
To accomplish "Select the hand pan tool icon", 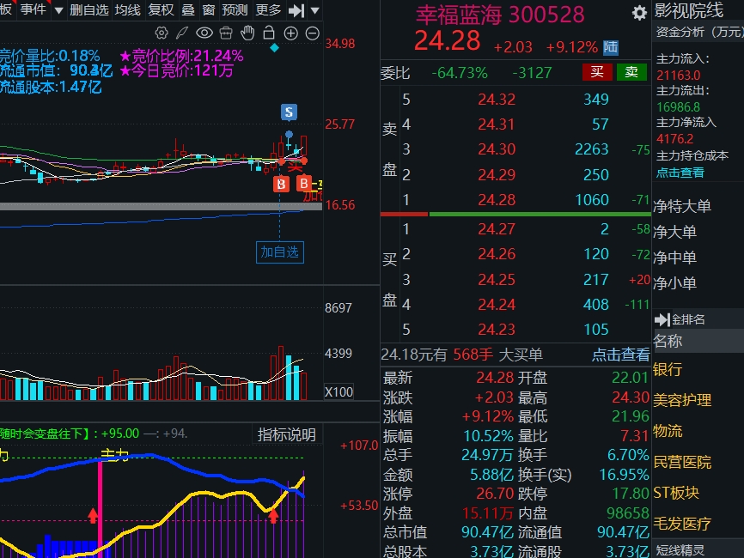I will (247, 33).
